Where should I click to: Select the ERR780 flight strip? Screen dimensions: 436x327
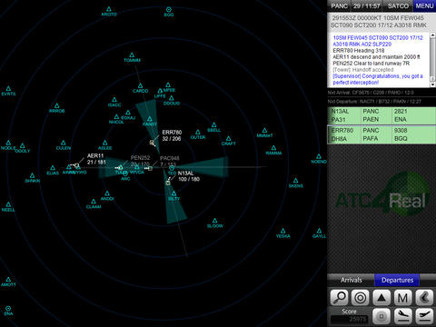(x=381, y=134)
